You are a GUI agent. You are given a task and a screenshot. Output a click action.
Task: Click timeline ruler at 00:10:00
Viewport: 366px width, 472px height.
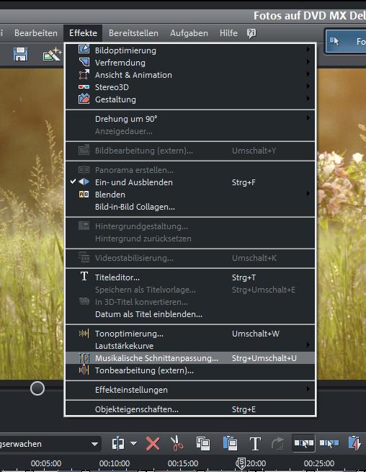[115, 463]
